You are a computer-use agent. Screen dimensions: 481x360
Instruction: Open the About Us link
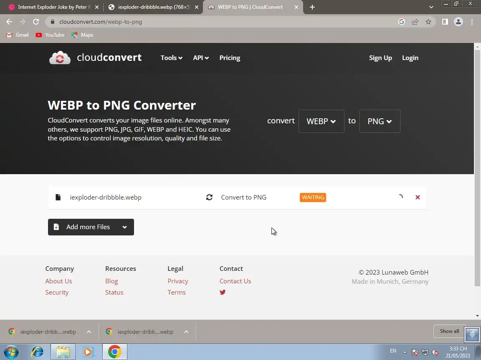[58, 281]
